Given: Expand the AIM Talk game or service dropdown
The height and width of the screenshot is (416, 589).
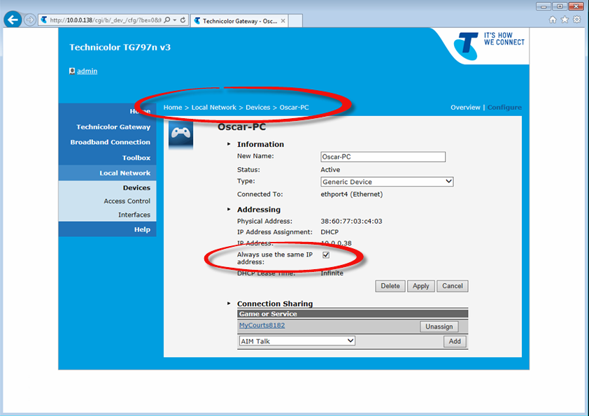Looking at the screenshot, I should 297,341.
